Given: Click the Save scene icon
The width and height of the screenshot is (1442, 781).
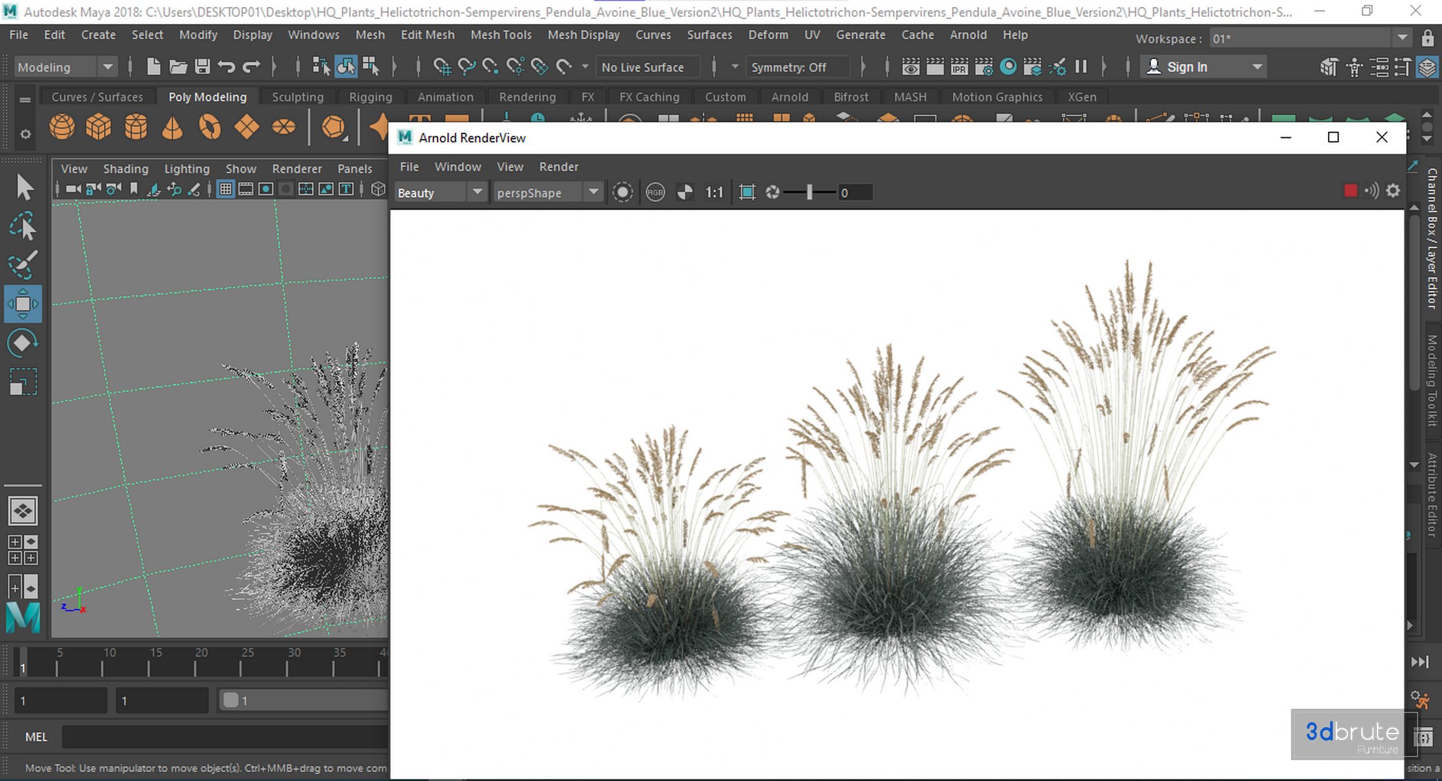Looking at the screenshot, I should pyautogui.click(x=202, y=66).
